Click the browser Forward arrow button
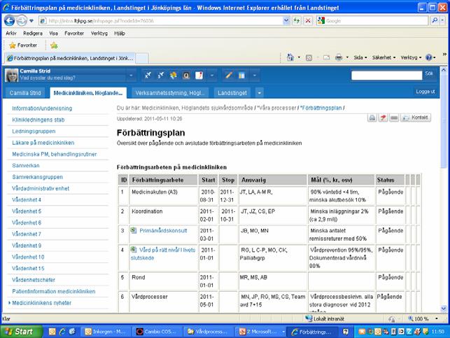450x338 pixels. pos(22,21)
